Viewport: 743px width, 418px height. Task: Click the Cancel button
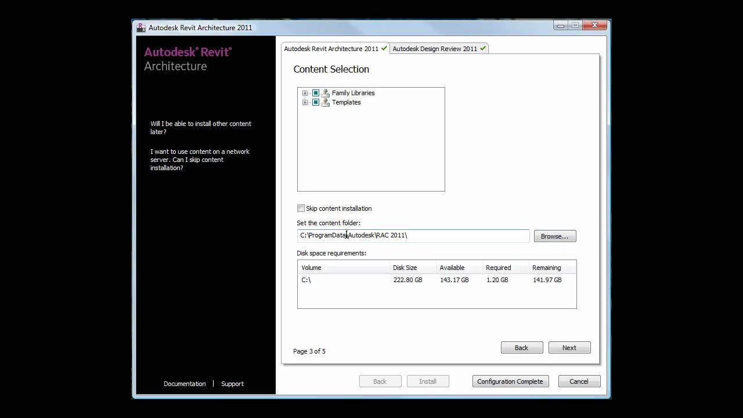579,381
